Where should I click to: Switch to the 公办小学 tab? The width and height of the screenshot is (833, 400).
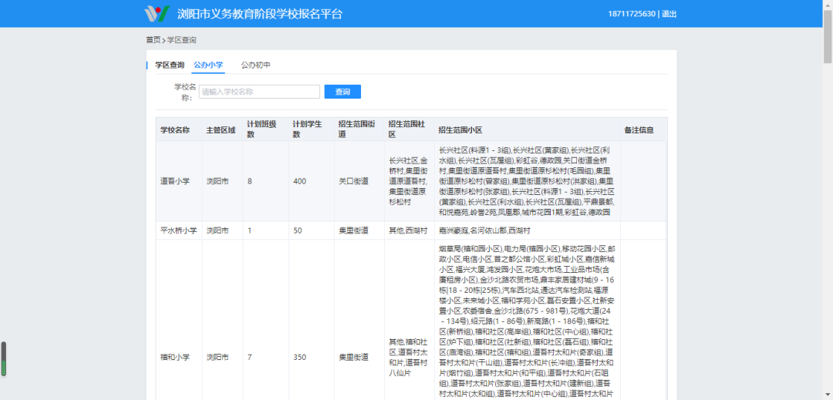point(208,66)
